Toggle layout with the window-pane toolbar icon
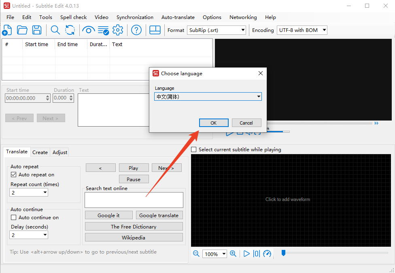Image resolution: width=395 pixels, height=273 pixels. (155, 30)
